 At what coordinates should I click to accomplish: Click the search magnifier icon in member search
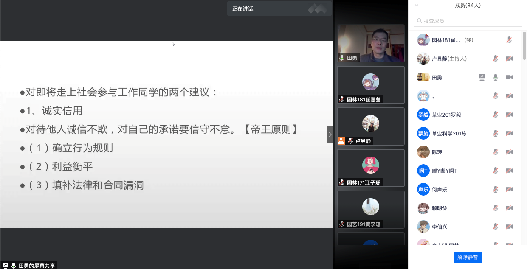click(420, 21)
